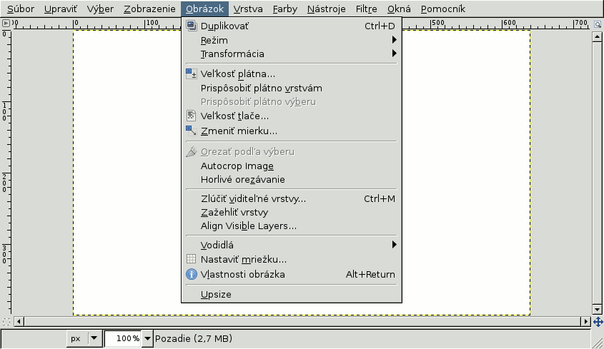This screenshot has height=349, width=604.
Task: Toggle the quick mask button at bottom-left corner
Action: [6, 322]
